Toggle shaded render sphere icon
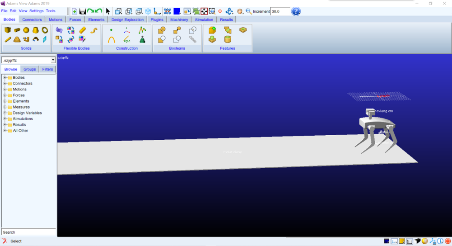This screenshot has height=246, width=452. coord(425,241)
